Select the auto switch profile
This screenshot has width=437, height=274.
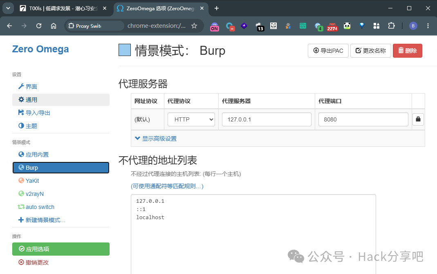click(61, 207)
